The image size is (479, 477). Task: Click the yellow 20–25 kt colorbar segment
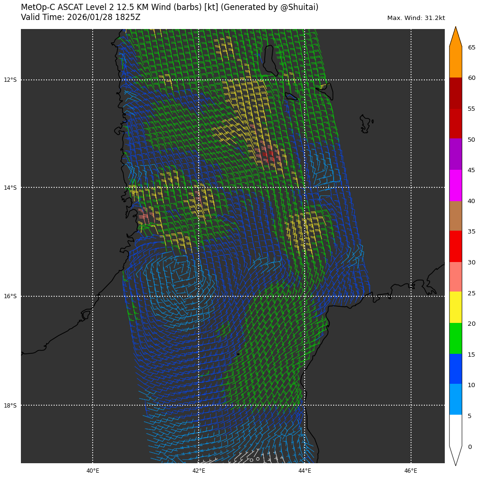(x=455, y=307)
